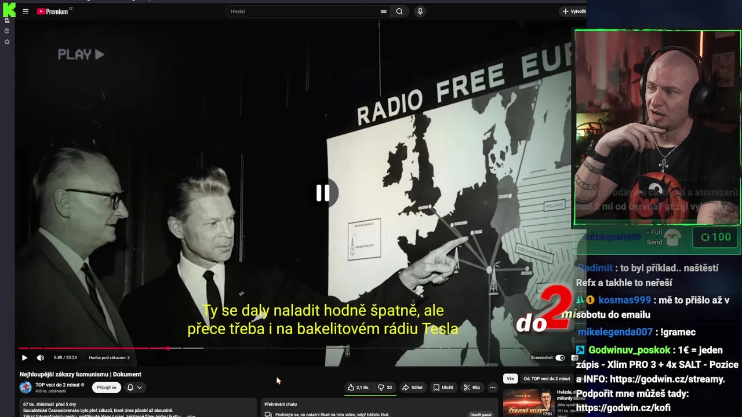Click the Připojit se join button
The width and height of the screenshot is (742, 417).
click(x=107, y=387)
